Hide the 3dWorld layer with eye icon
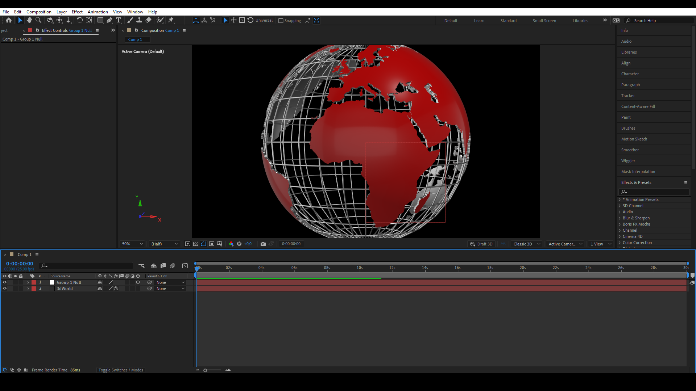 [5, 289]
